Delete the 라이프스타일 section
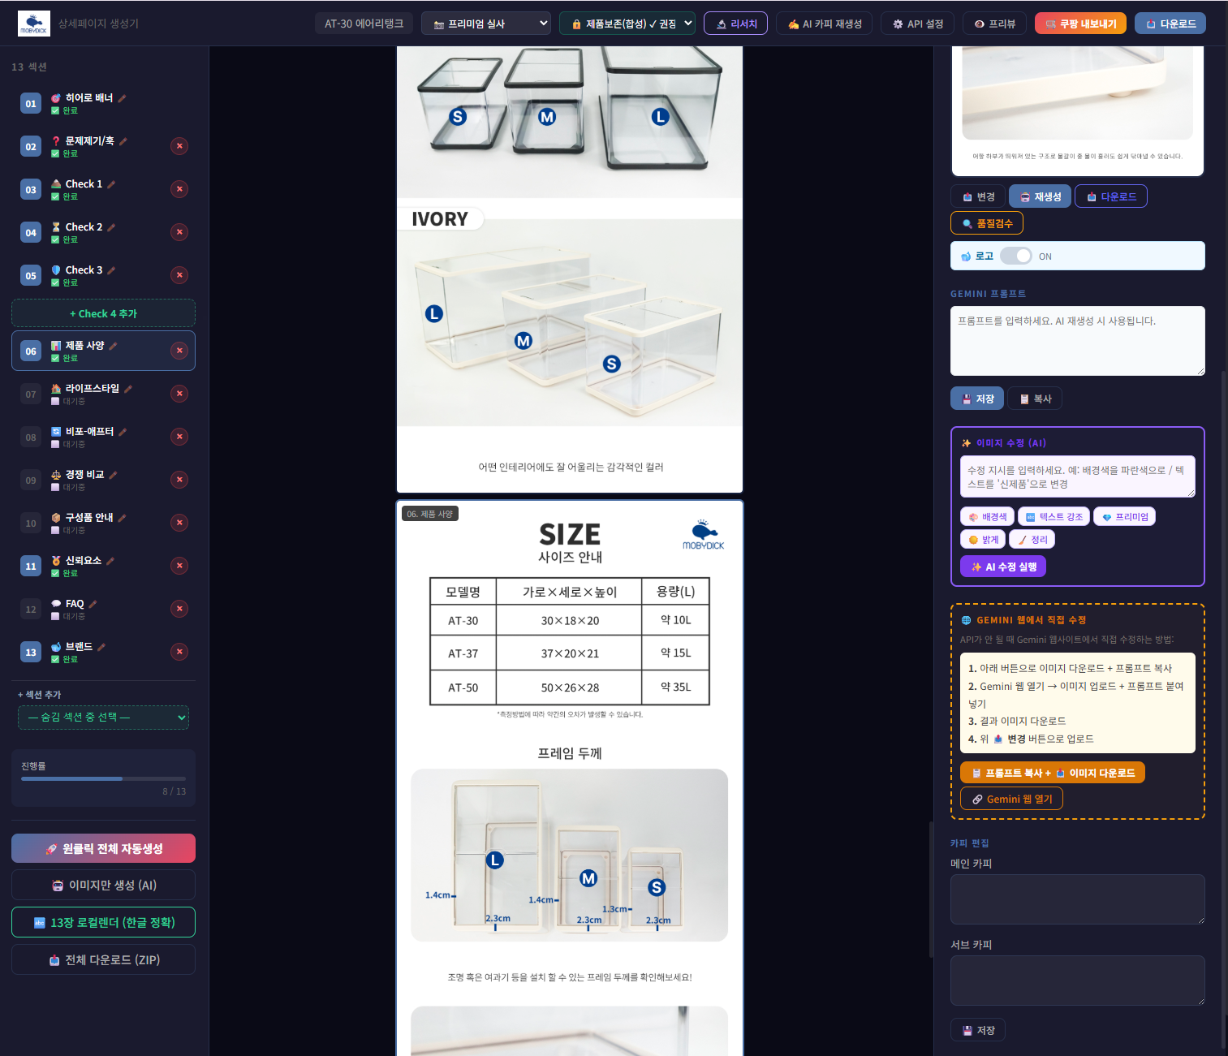Viewport: 1228px width, 1056px height. (x=179, y=394)
